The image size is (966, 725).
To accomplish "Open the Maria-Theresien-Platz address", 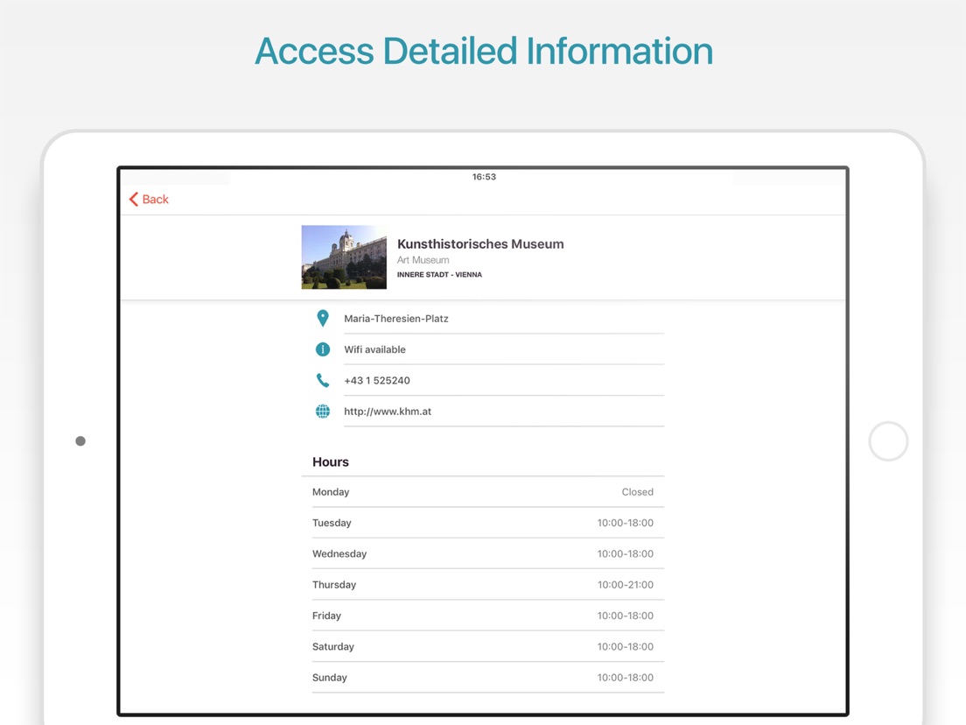I will [x=396, y=319].
